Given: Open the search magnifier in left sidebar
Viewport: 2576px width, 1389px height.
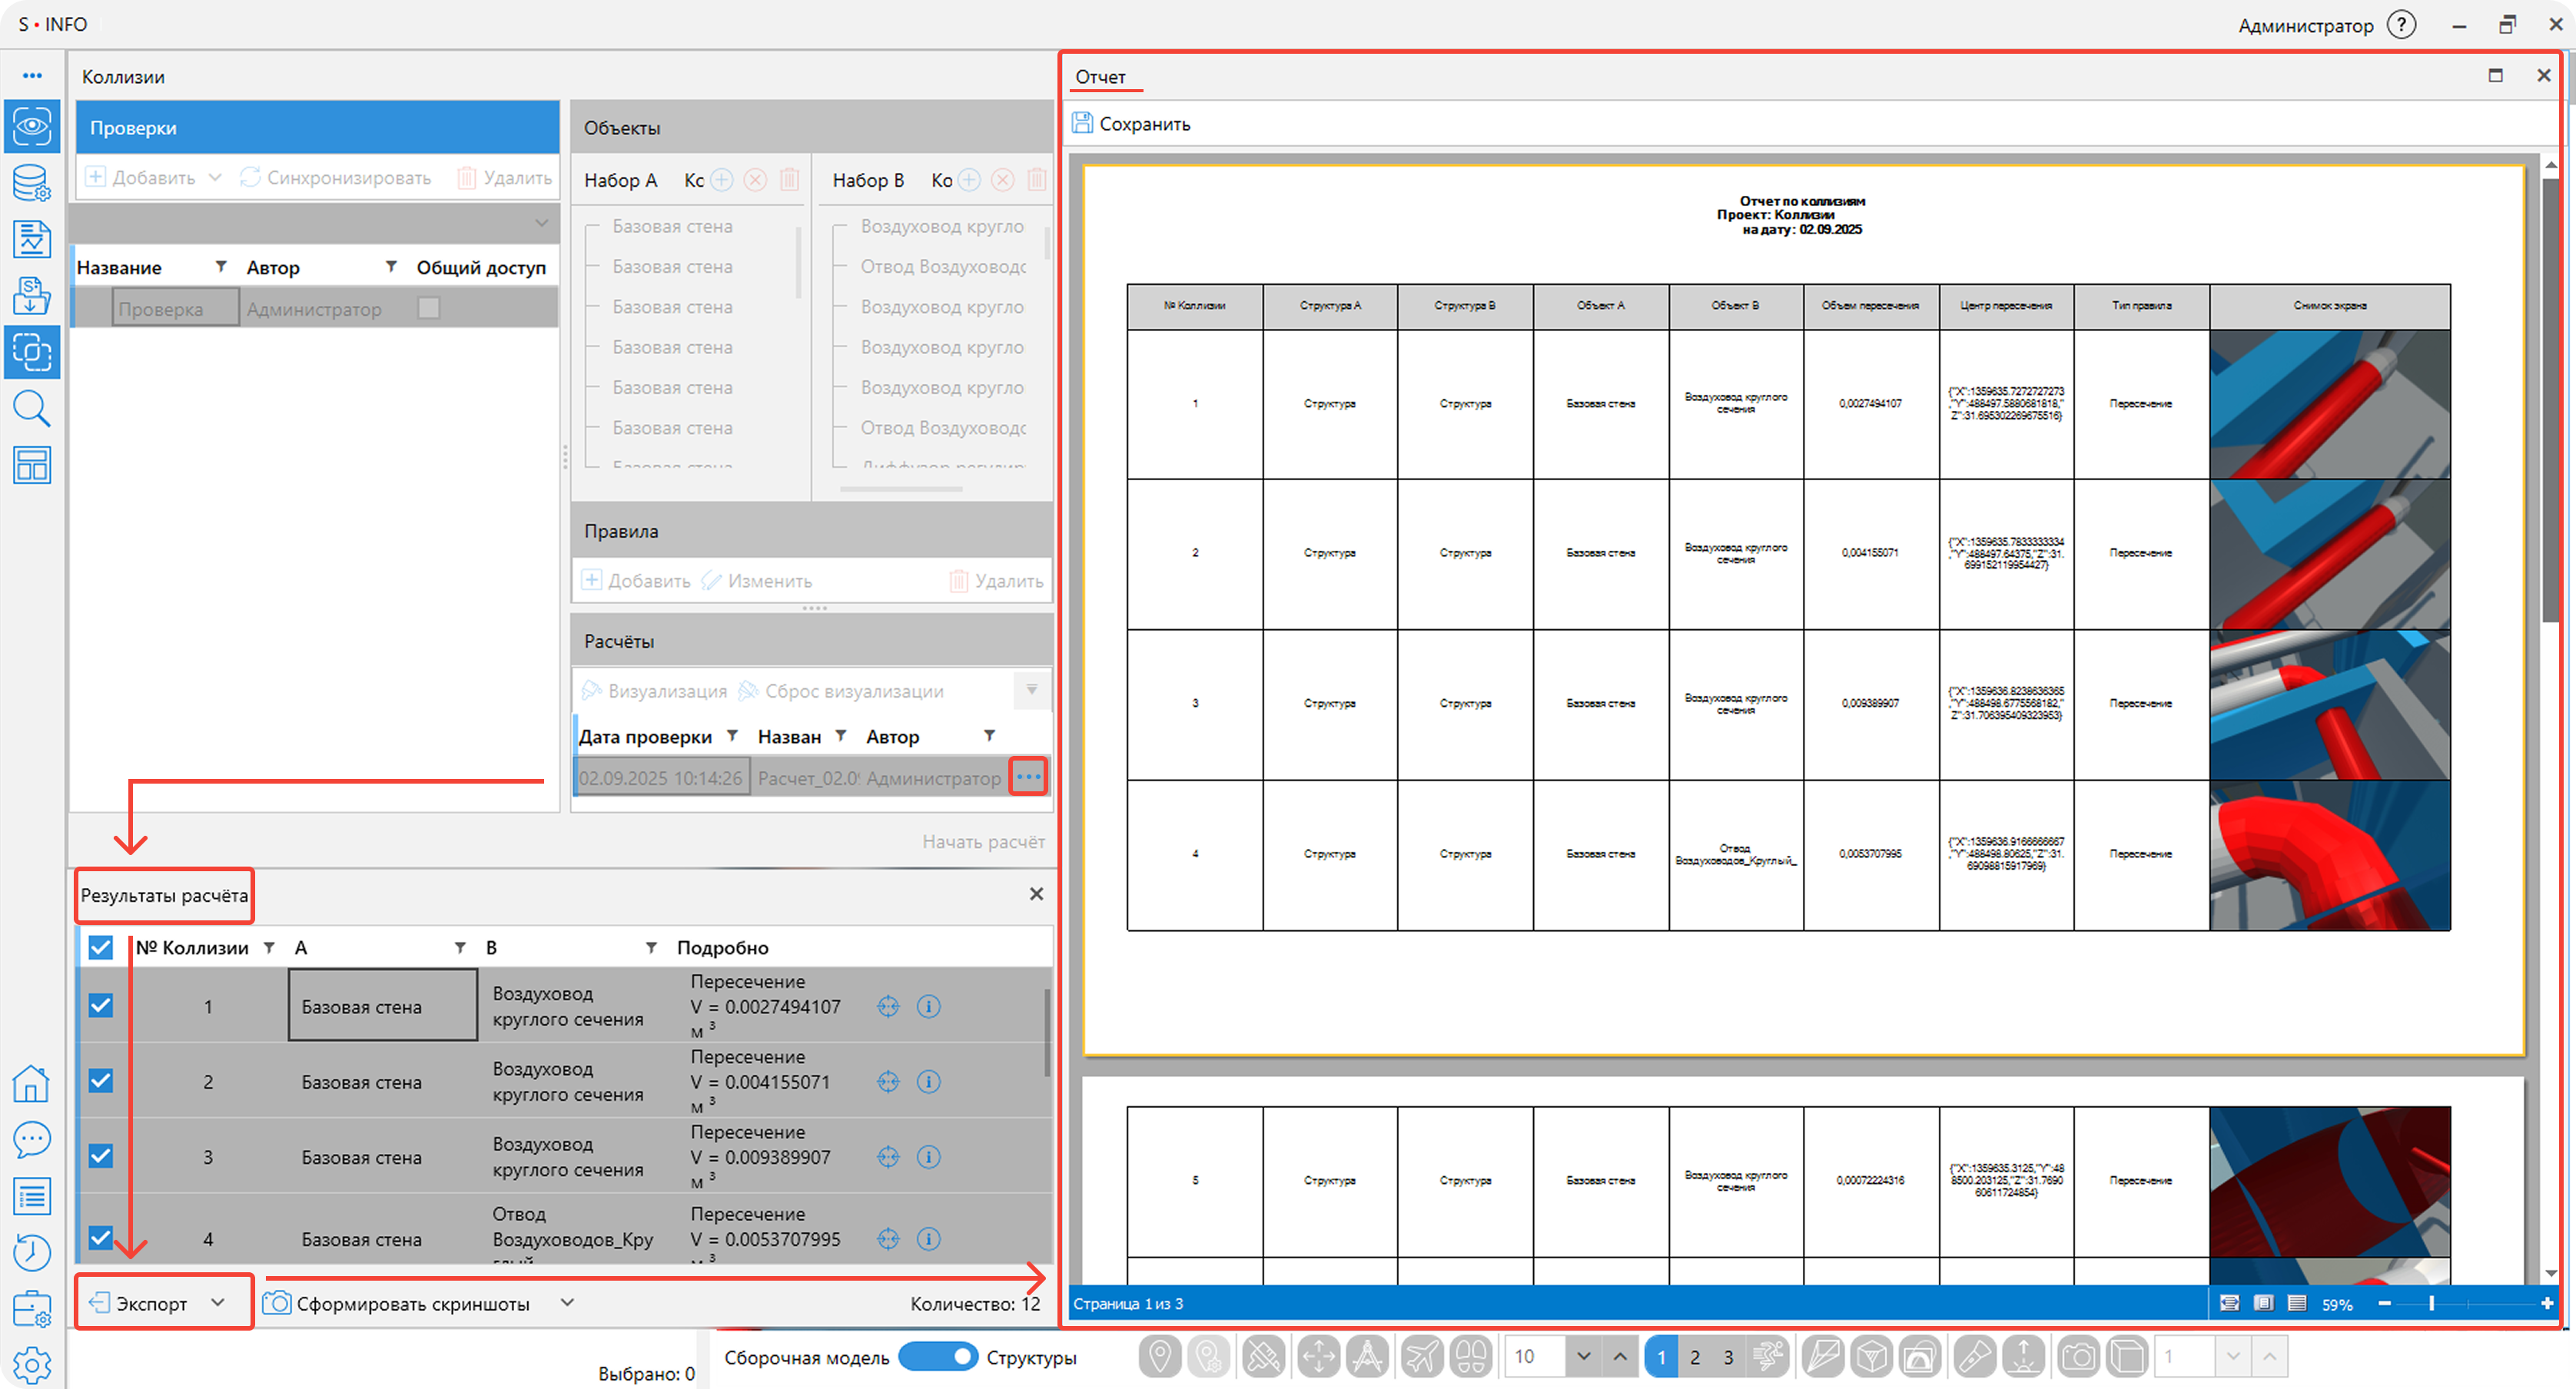Looking at the screenshot, I should [x=32, y=408].
